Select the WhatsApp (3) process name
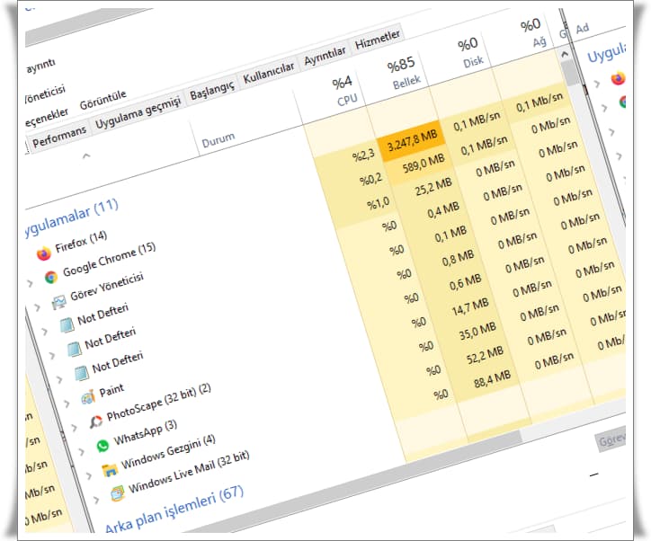The width and height of the screenshot is (651, 541). [146, 432]
